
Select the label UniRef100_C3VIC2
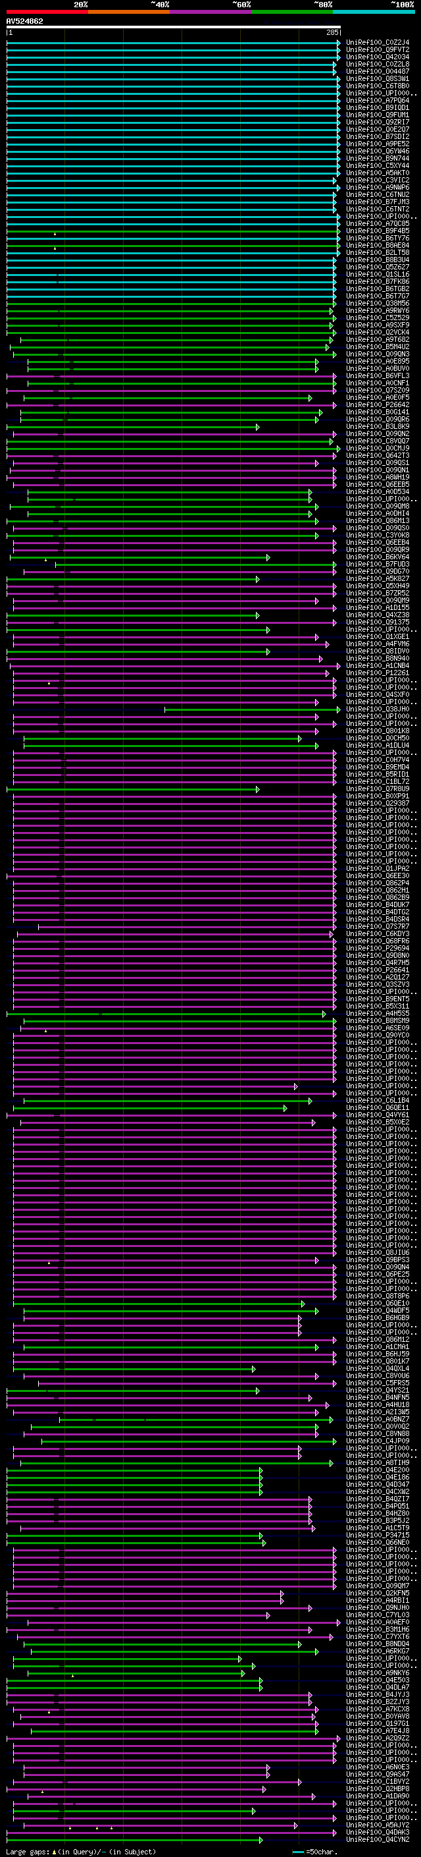point(378,180)
